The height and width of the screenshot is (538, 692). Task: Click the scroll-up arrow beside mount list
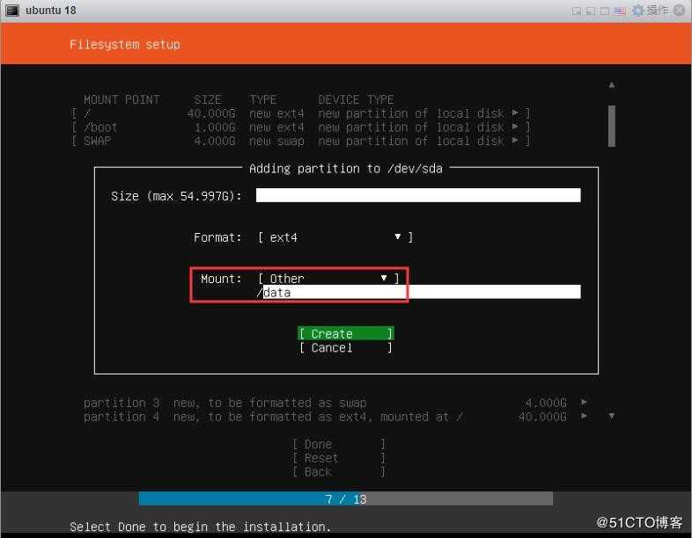612,84
